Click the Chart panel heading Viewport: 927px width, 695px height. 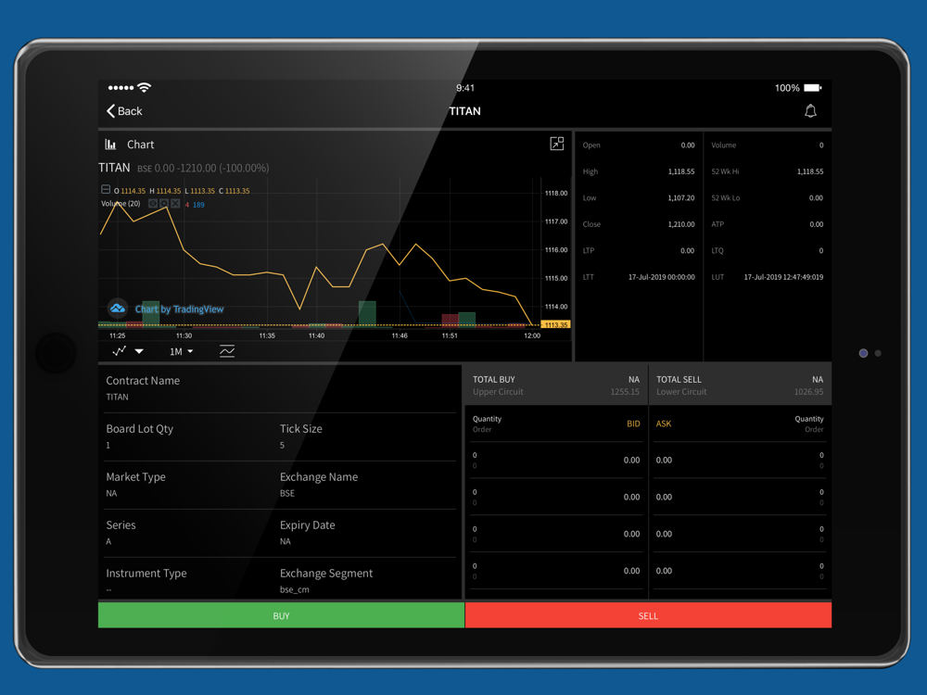coord(140,145)
